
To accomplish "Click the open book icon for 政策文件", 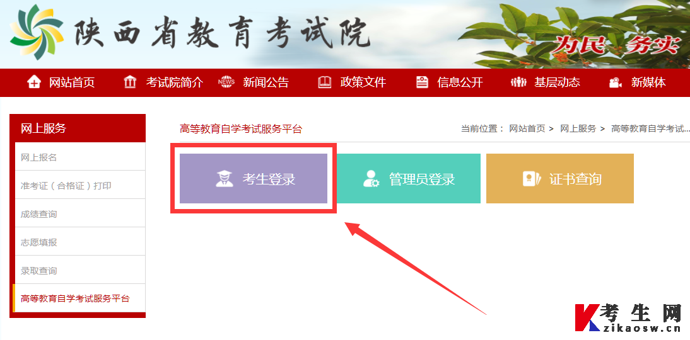I will (325, 82).
